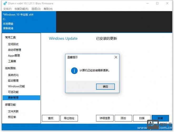Select 系统优化 in the sidebar
This screenshot has width=174, height=132.
(x=13, y=75)
